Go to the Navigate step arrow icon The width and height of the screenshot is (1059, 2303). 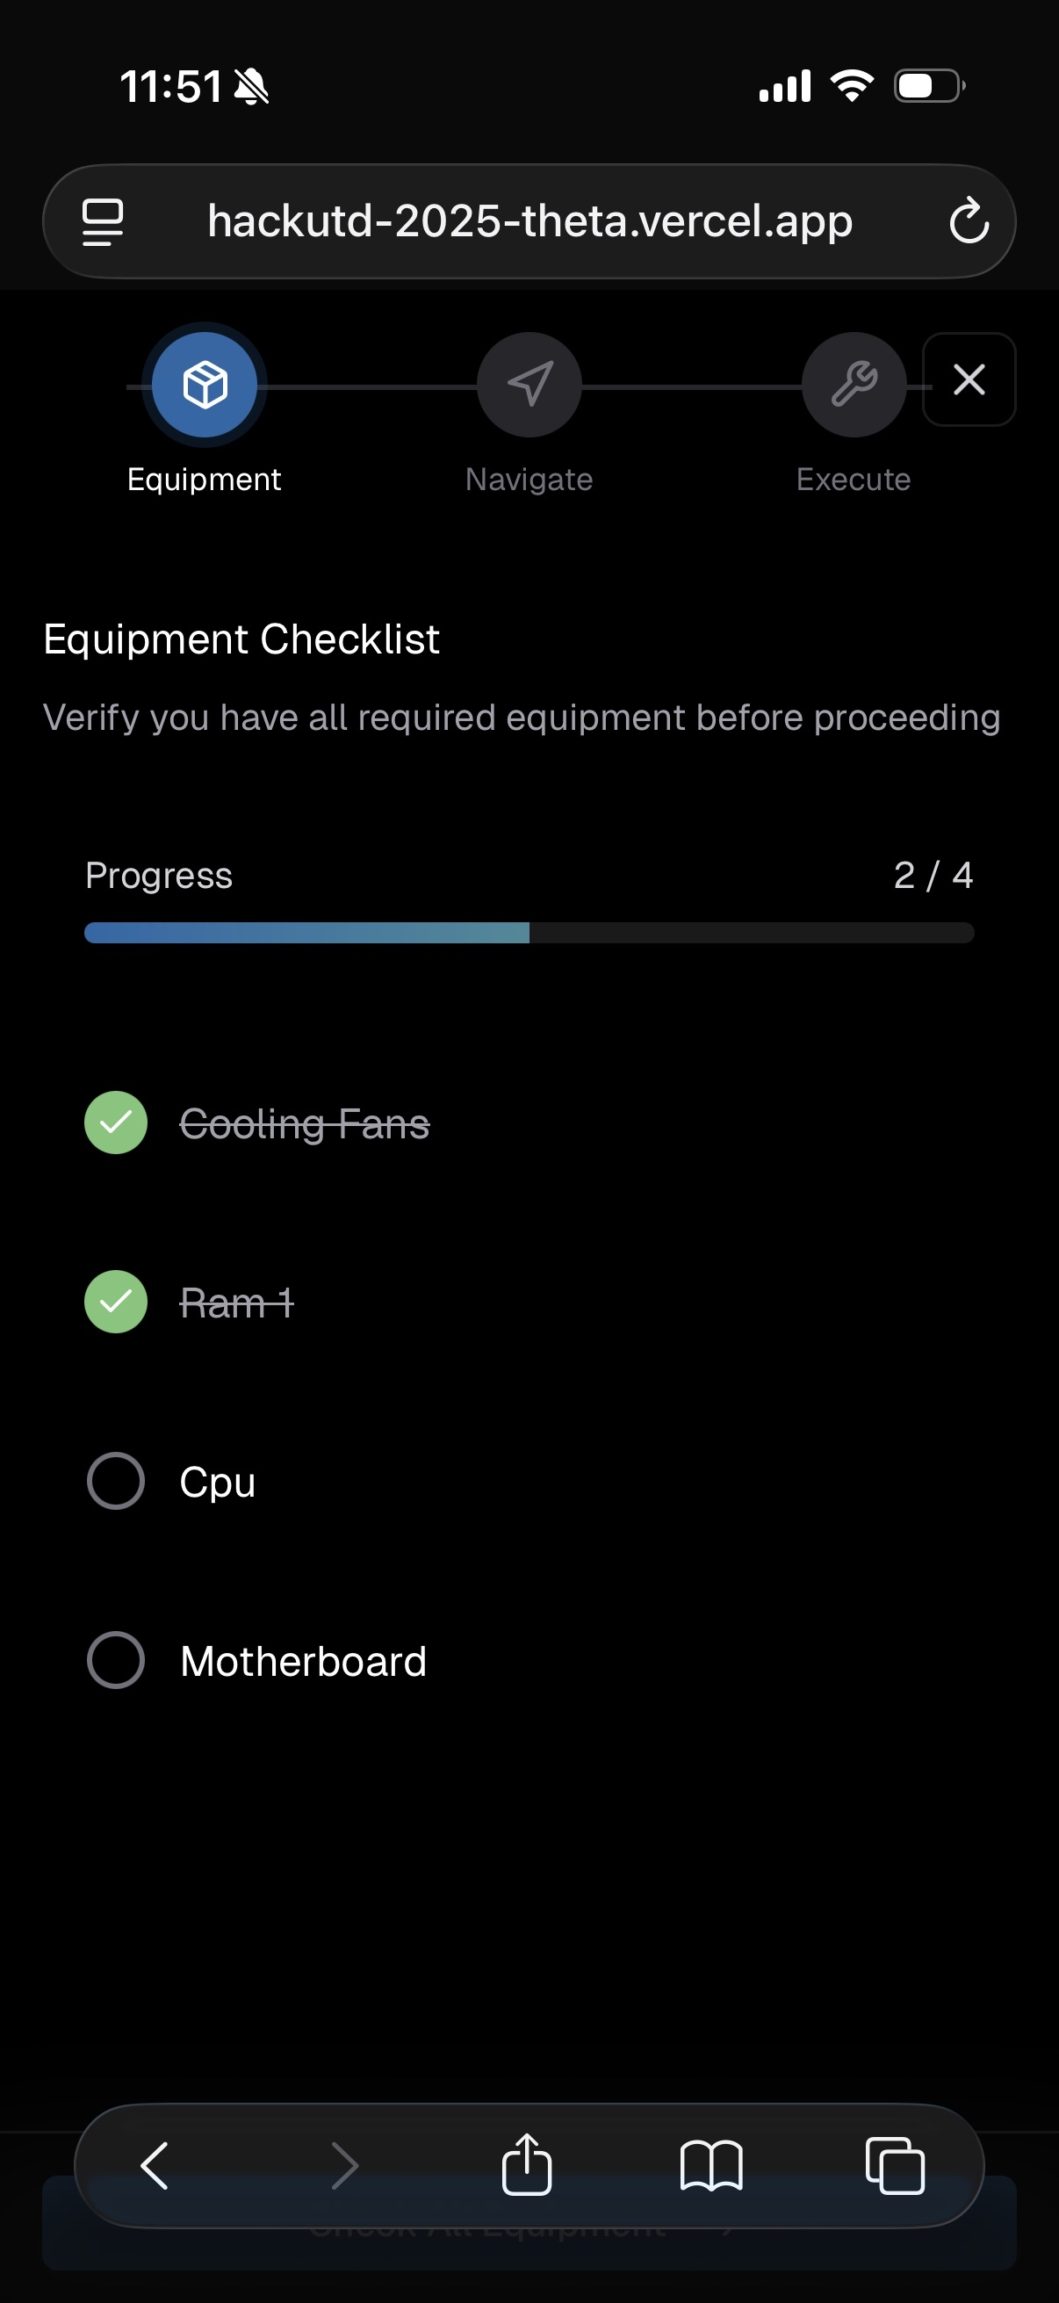[x=529, y=385]
